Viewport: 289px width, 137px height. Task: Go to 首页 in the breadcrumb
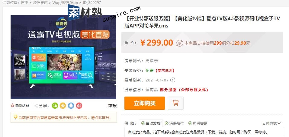pyautogui.click(x=24, y=3)
